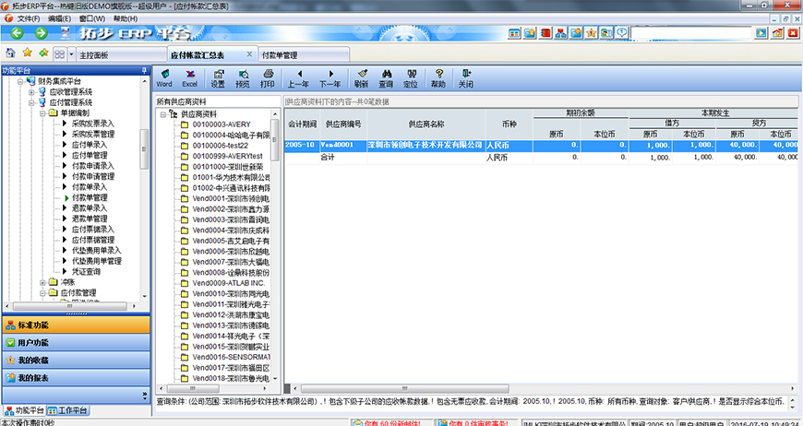
Task: Go to 上一年 (previous year)
Action: pos(298,77)
